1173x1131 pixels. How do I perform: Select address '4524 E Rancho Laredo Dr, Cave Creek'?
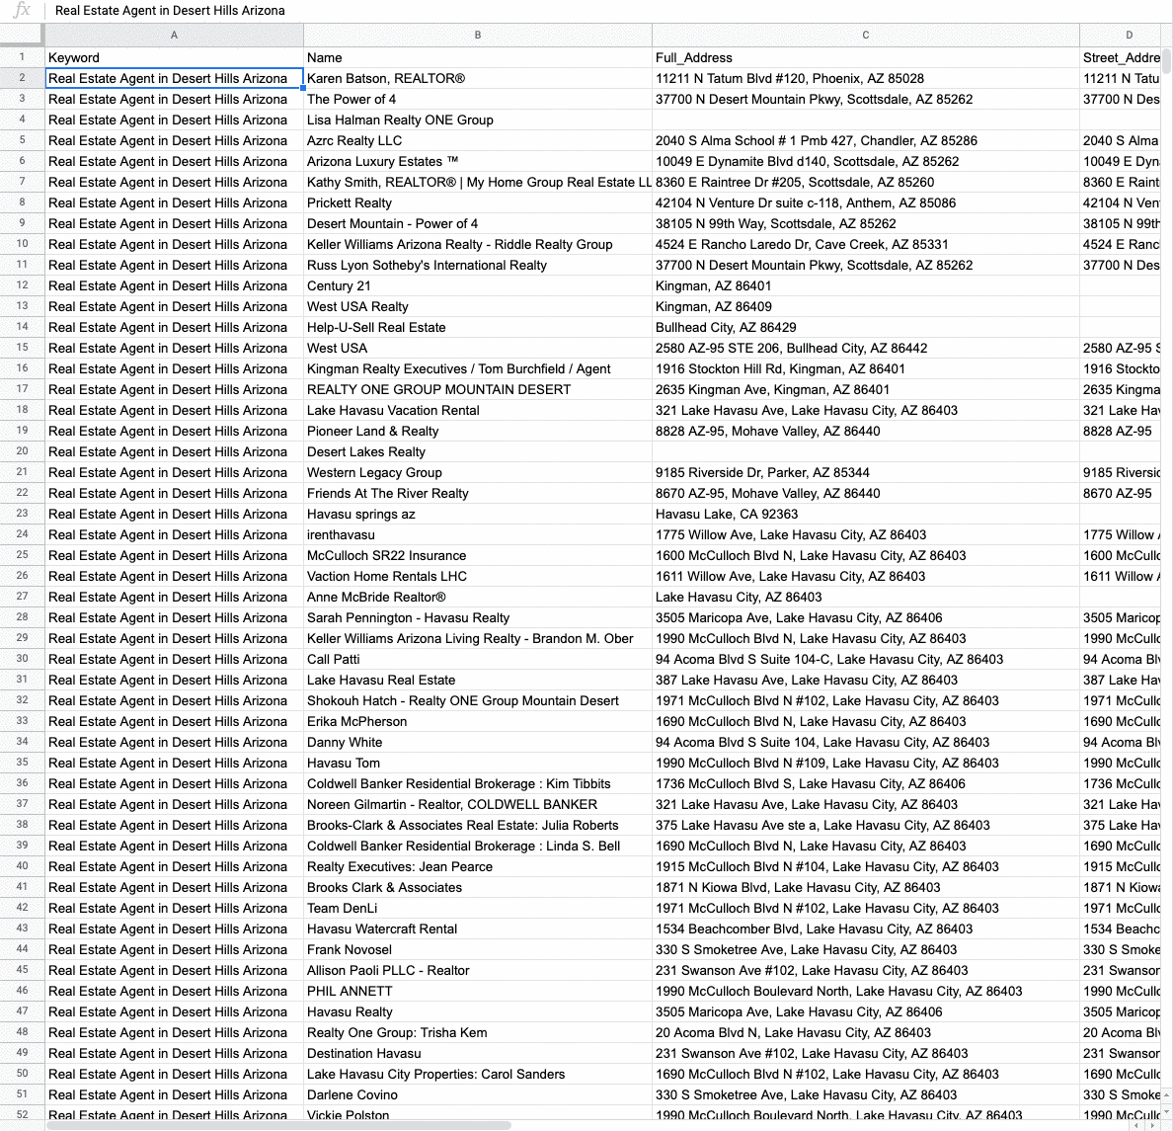tap(866, 244)
